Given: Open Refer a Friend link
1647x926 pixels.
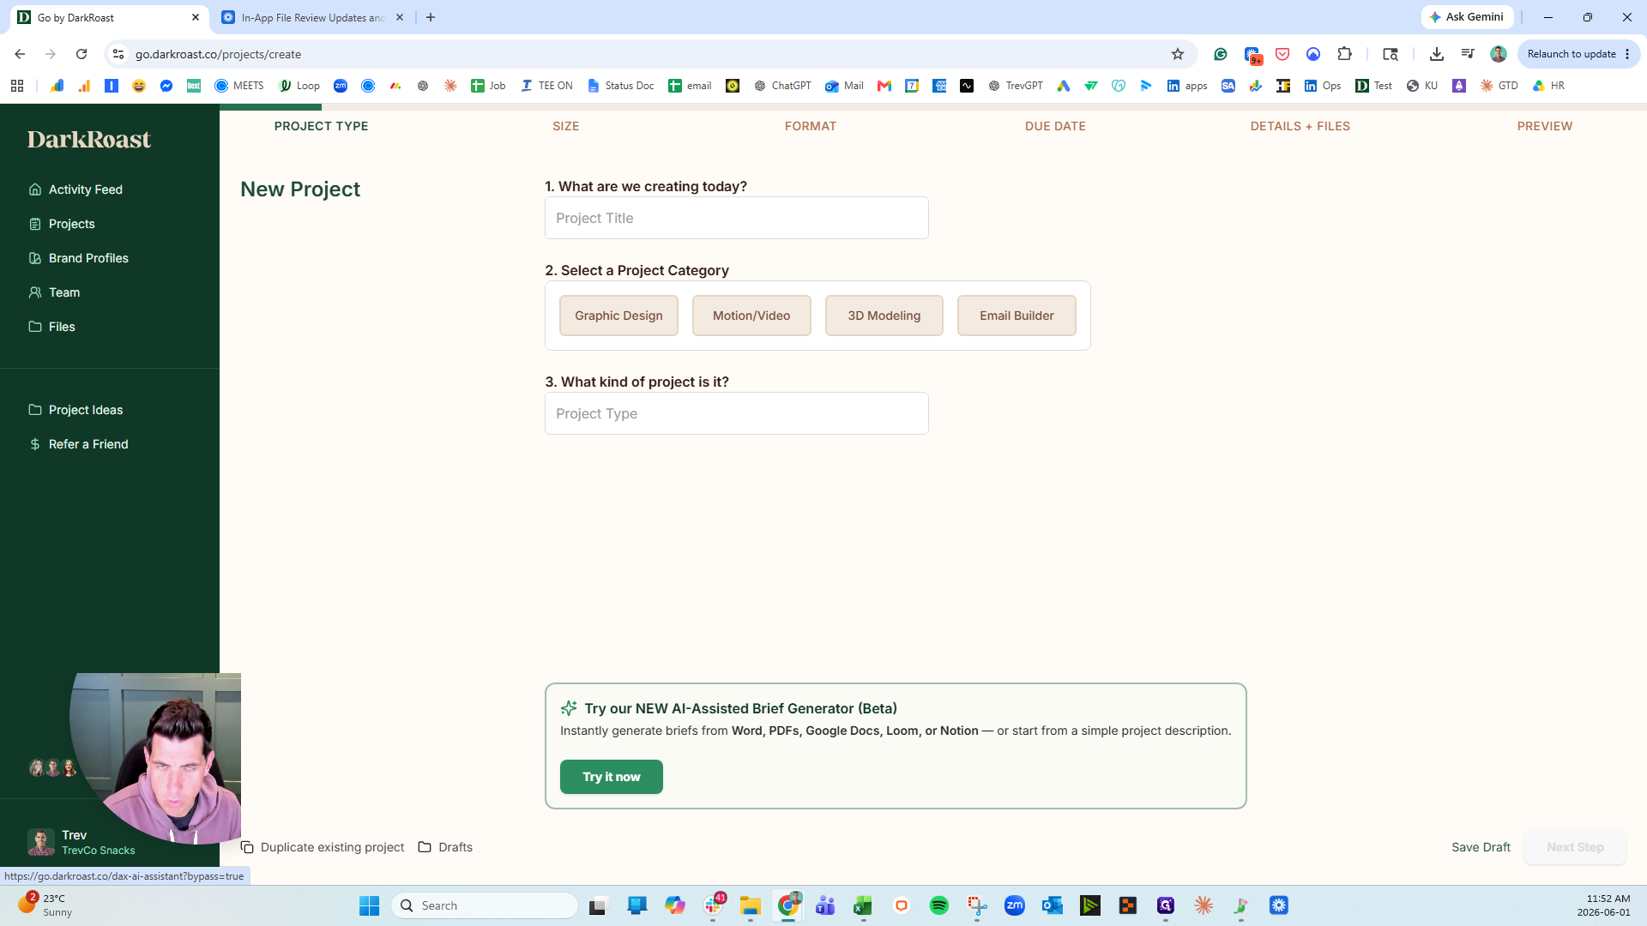Looking at the screenshot, I should click(x=78, y=444).
